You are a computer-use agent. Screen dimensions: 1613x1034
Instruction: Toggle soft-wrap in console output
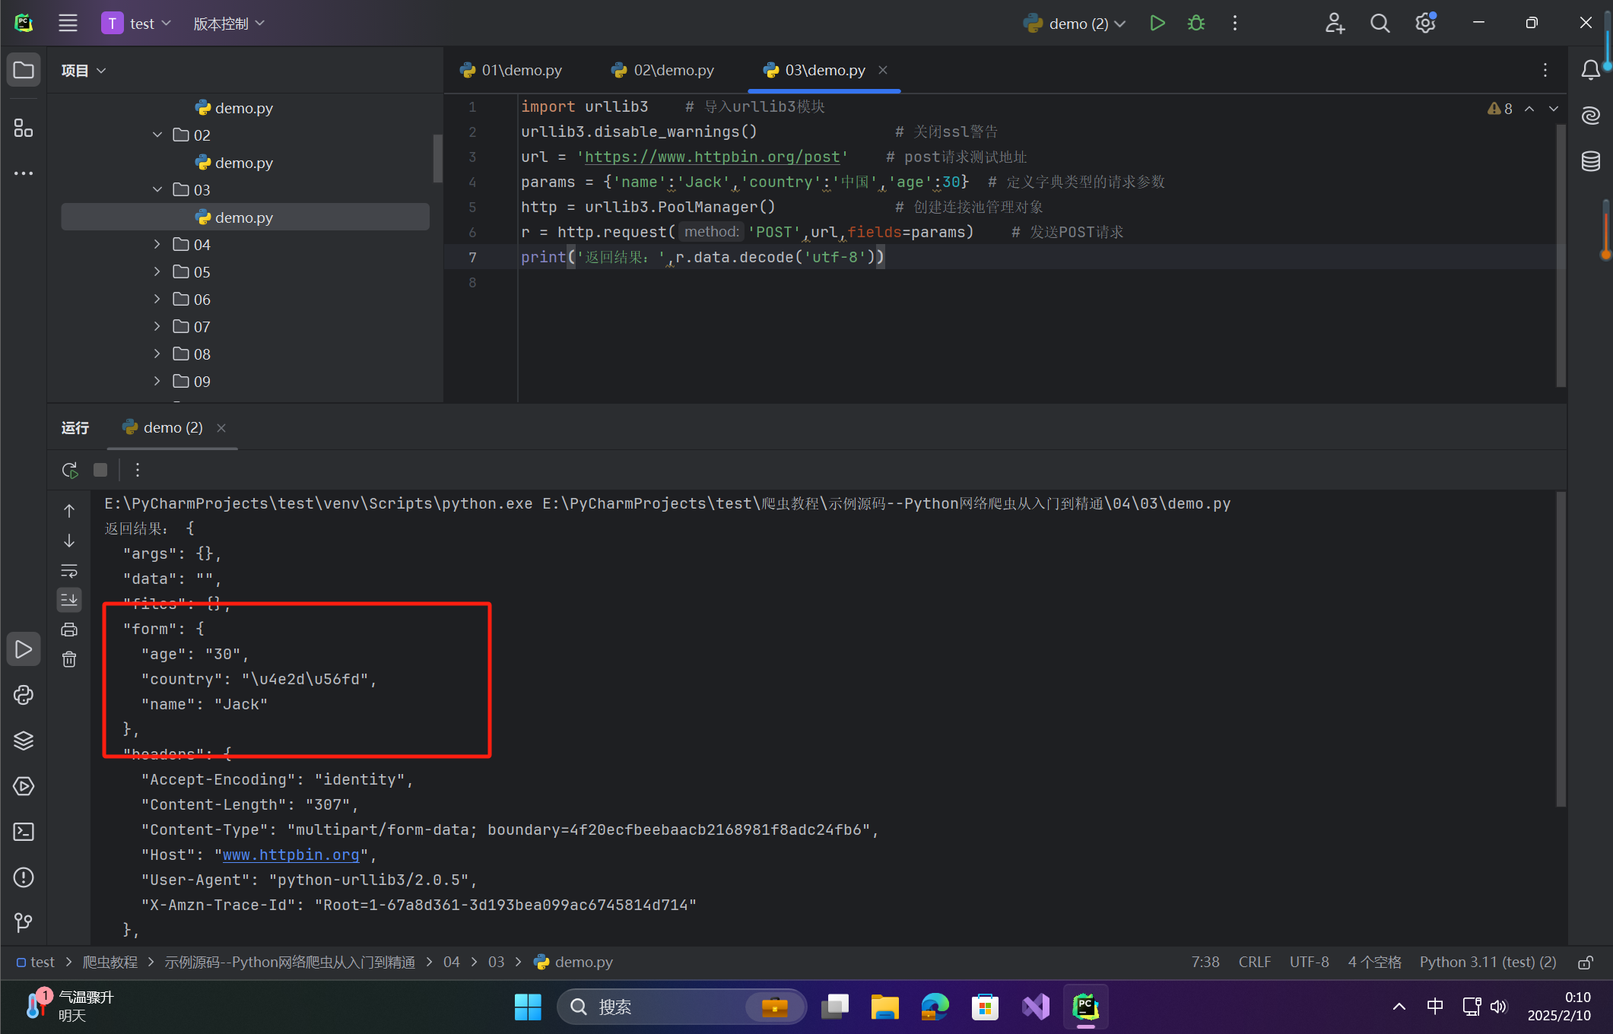[x=69, y=570]
